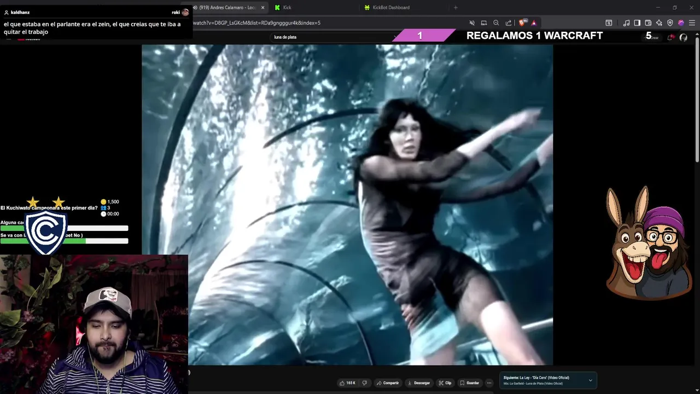Screen dimensions: 700x394
Task: Click the poll coin amount 1,500
Action: (113, 202)
